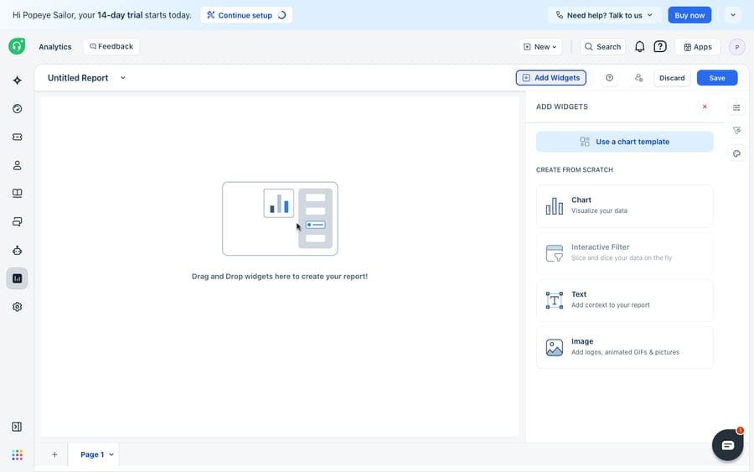Screen dimensions: 754x472
Task: Click the Add Widgets button
Action: pos(551,78)
